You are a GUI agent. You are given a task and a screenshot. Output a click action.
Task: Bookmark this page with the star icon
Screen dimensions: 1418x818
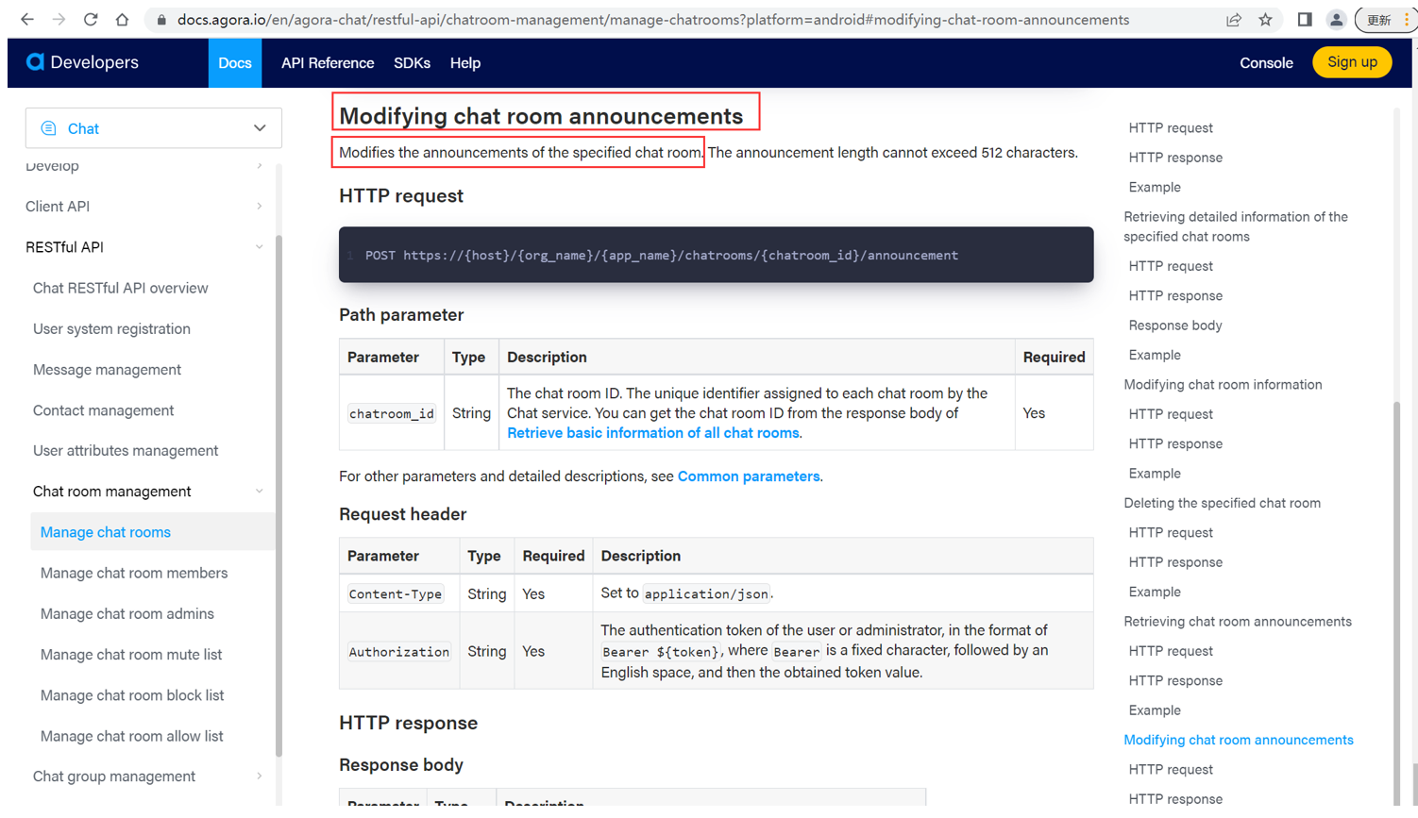pyautogui.click(x=1265, y=19)
